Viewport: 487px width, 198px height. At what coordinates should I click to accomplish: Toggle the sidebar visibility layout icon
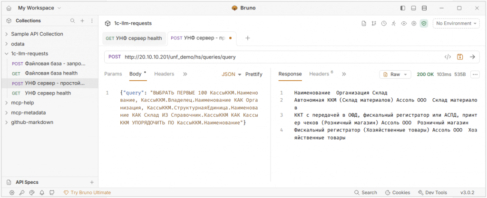[x=403, y=8]
